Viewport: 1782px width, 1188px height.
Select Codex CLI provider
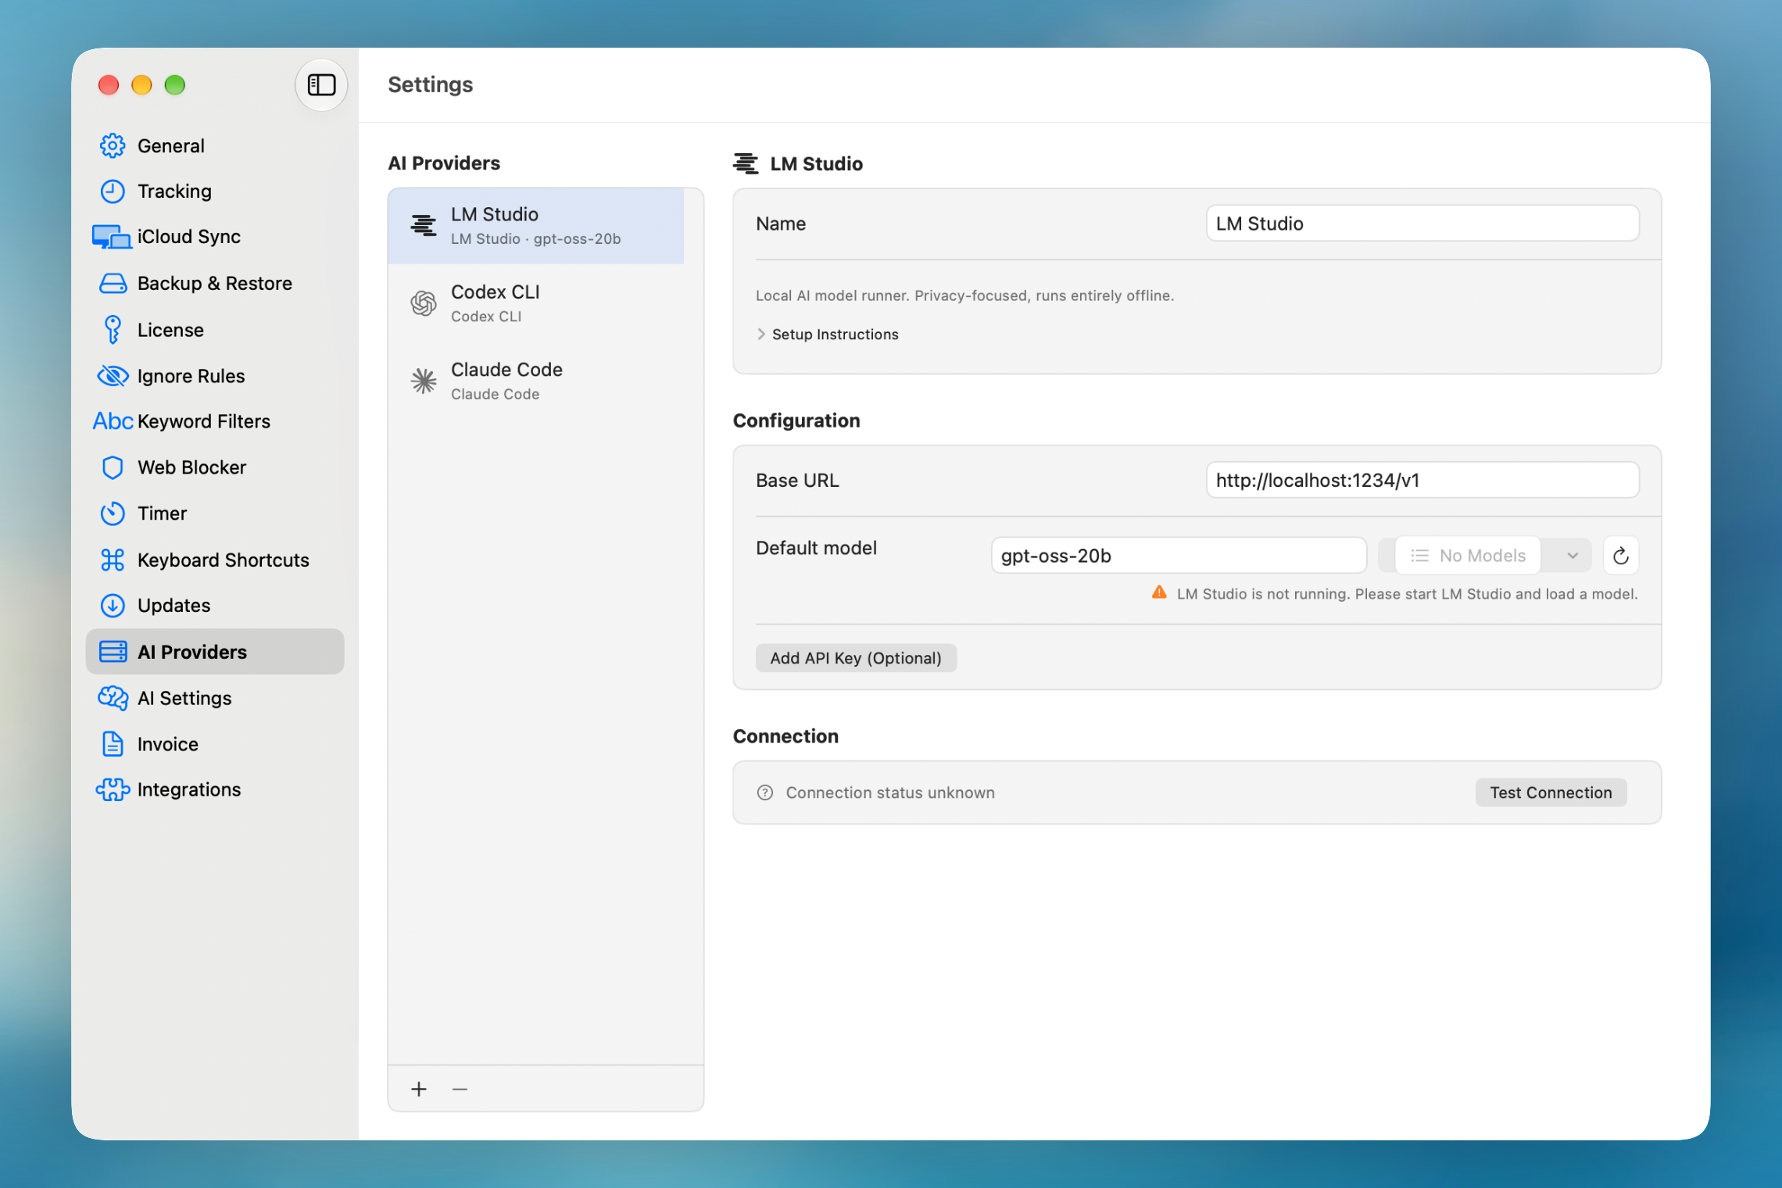(536, 303)
